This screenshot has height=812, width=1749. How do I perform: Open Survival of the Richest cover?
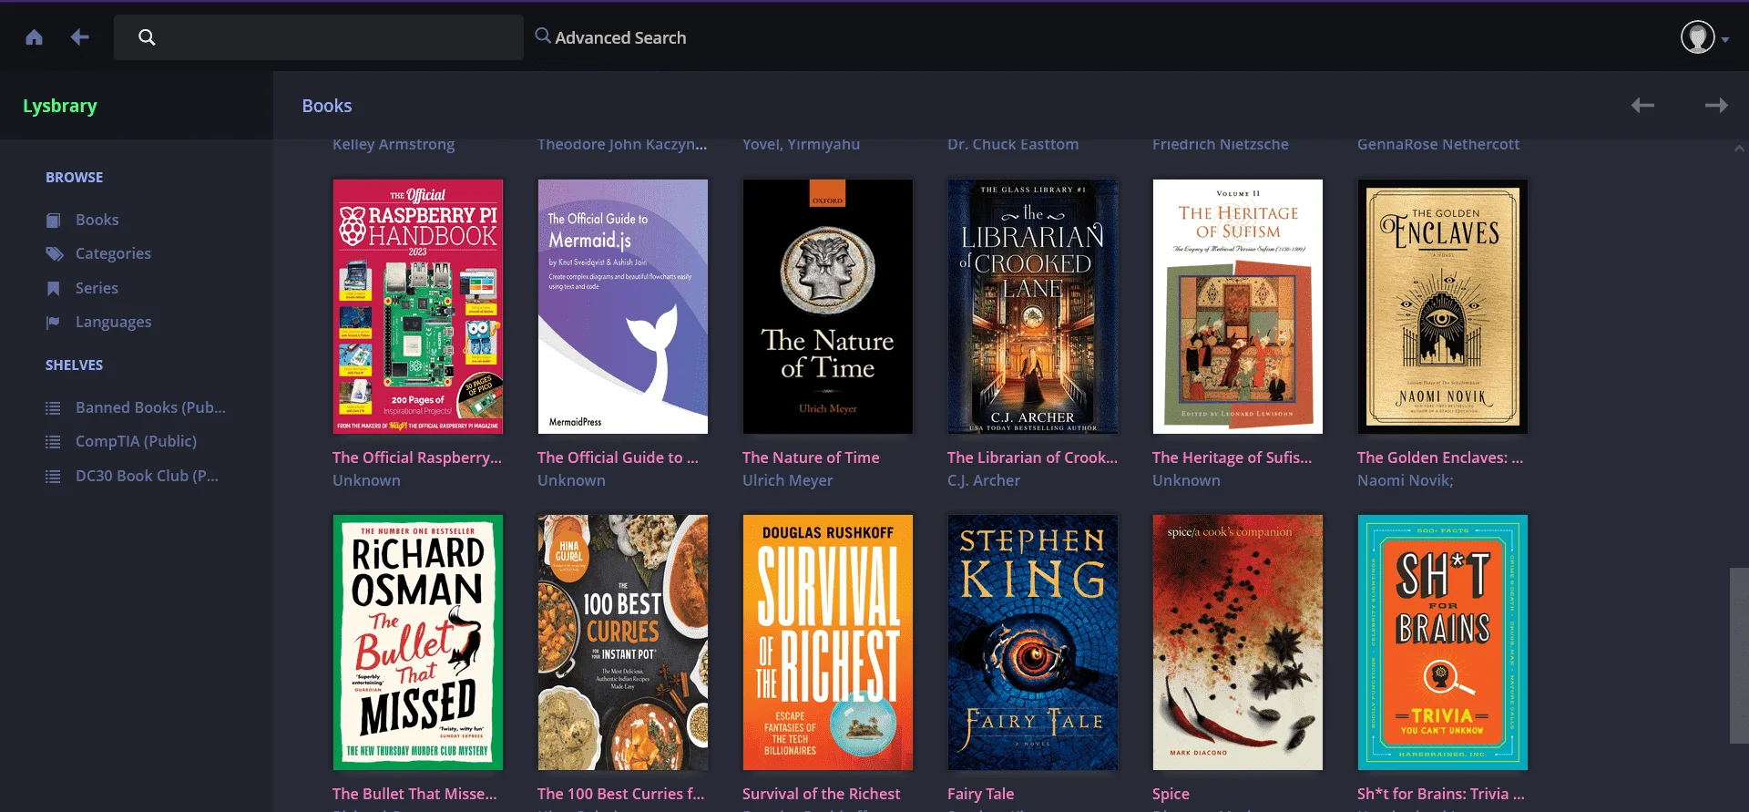828,642
